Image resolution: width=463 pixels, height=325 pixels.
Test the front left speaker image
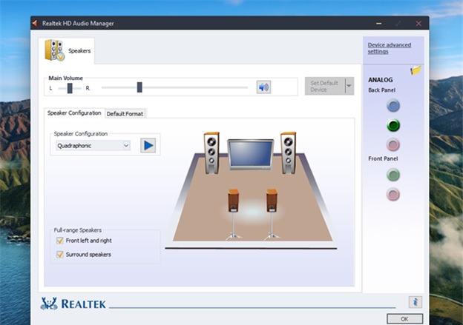point(211,153)
